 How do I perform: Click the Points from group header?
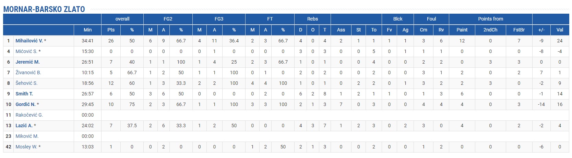click(490, 19)
